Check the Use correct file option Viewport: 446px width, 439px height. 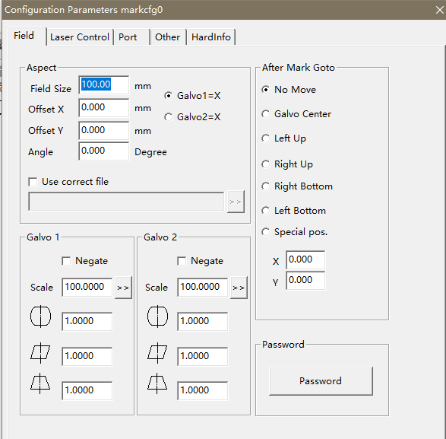pyautogui.click(x=33, y=182)
